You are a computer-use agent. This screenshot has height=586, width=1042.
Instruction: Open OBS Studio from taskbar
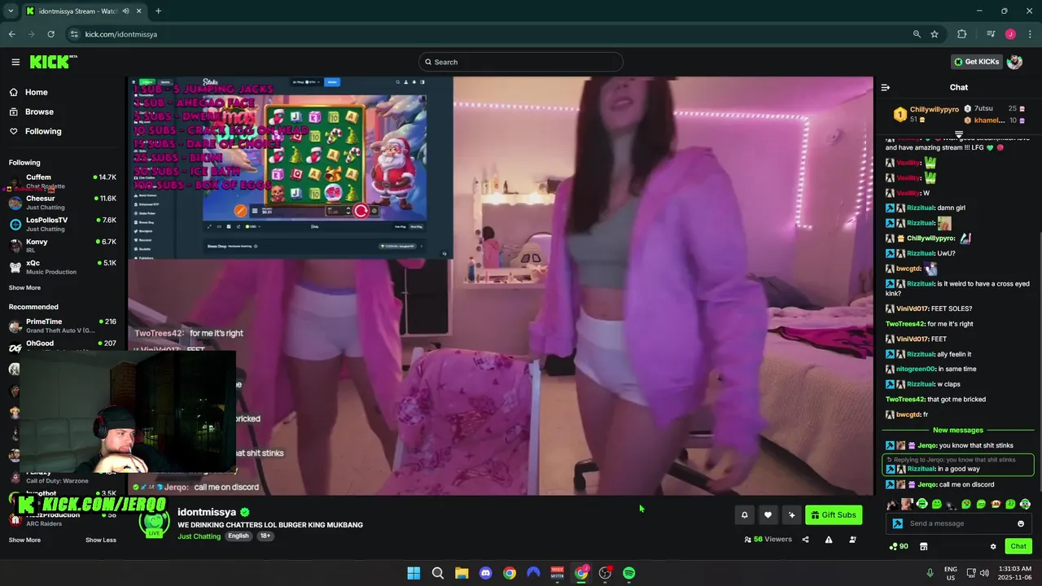605,573
